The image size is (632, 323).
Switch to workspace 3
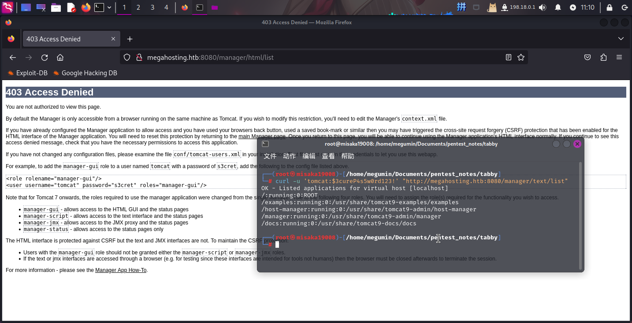click(152, 7)
